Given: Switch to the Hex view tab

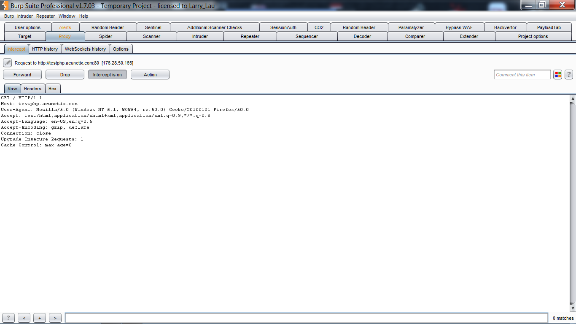Looking at the screenshot, I should [53, 89].
